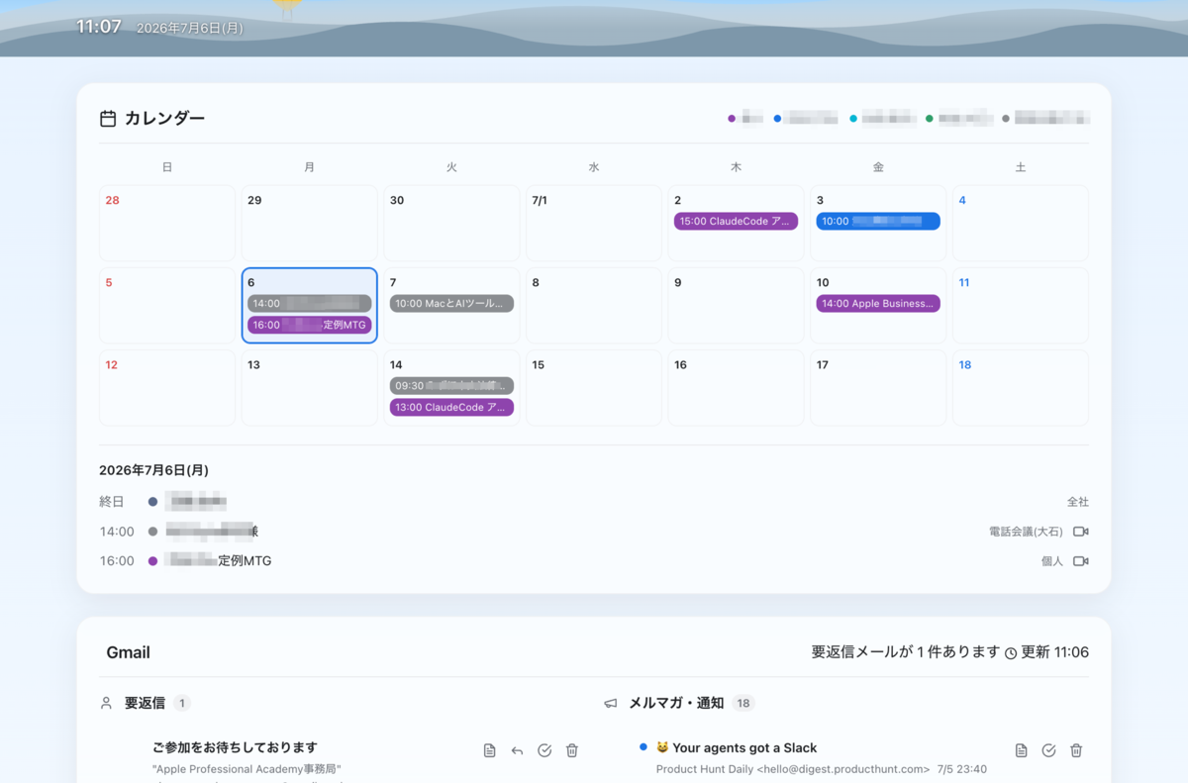
Task: Mark Your agents got a Slack as done
Action: tap(1048, 751)
